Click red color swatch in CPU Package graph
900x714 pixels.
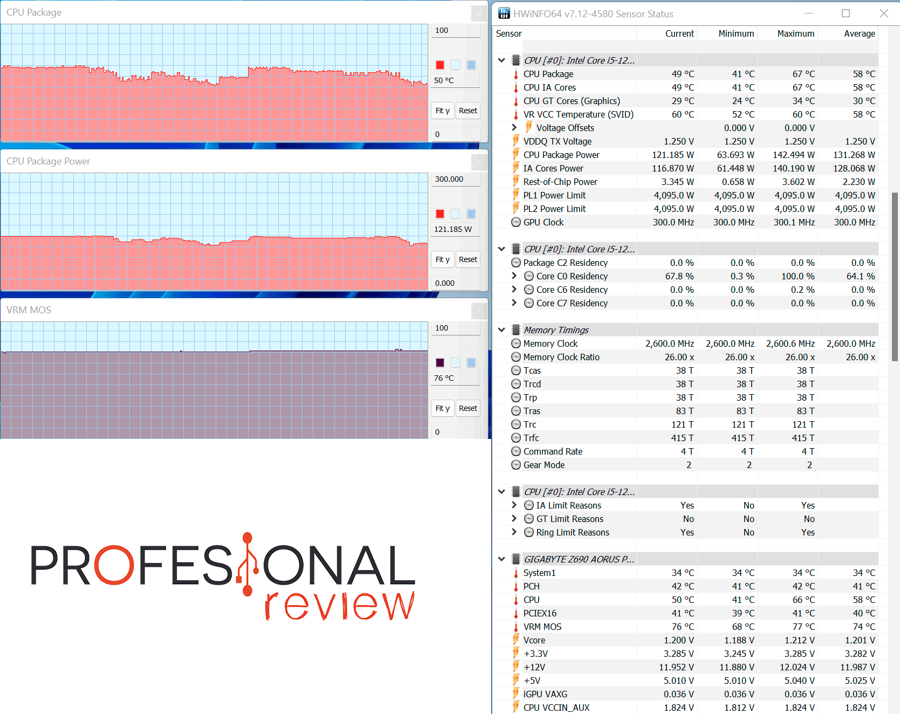(440, 65)
